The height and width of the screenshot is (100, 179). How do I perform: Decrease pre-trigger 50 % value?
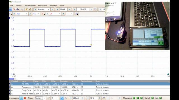tap(88, 98)
